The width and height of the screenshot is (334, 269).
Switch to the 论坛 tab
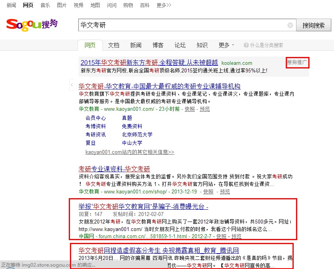(180, 45)
